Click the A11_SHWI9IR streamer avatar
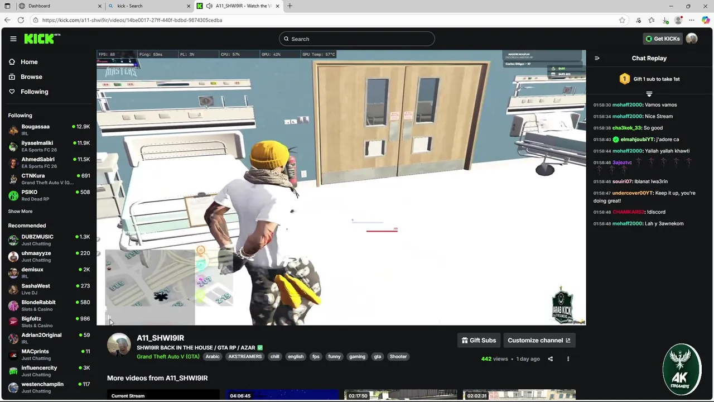Image resolution: width=714 pixels, height=402 pixels. [119, 345]
